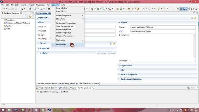Image resolution: width=199 pixels, height=112 pixels.
Task: Click the URL hyperlink label
Action: (x=121, y=31)
